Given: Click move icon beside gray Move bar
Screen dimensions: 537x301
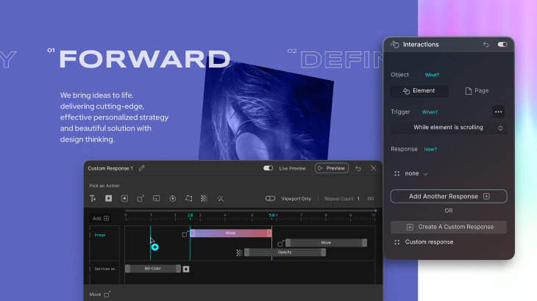Looking at the screenshot, I should click(x=281, y=243).
